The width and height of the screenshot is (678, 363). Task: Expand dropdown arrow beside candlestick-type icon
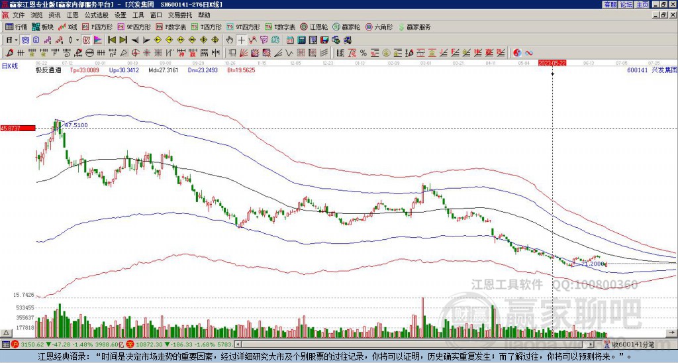tap(77, 40)
